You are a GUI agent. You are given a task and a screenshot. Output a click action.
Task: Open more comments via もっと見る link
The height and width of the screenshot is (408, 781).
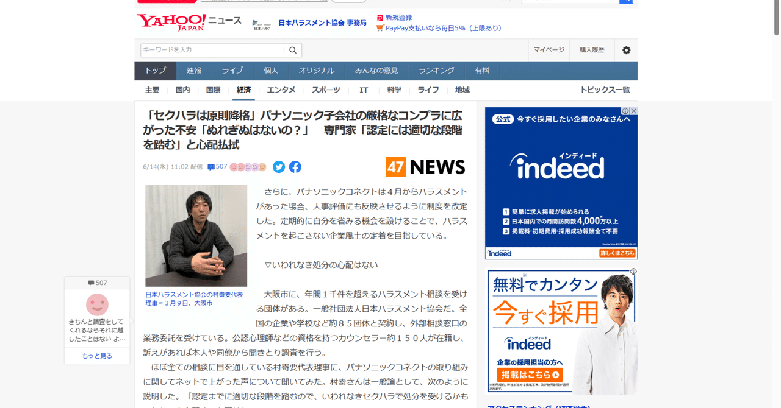tap(96, 356)
